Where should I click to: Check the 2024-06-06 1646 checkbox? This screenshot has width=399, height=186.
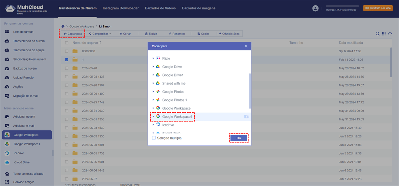pyautogui.click(x=67, y=170)
